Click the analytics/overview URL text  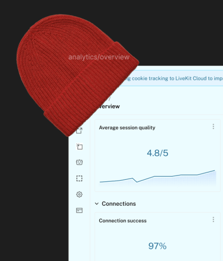tap(99, 57)
